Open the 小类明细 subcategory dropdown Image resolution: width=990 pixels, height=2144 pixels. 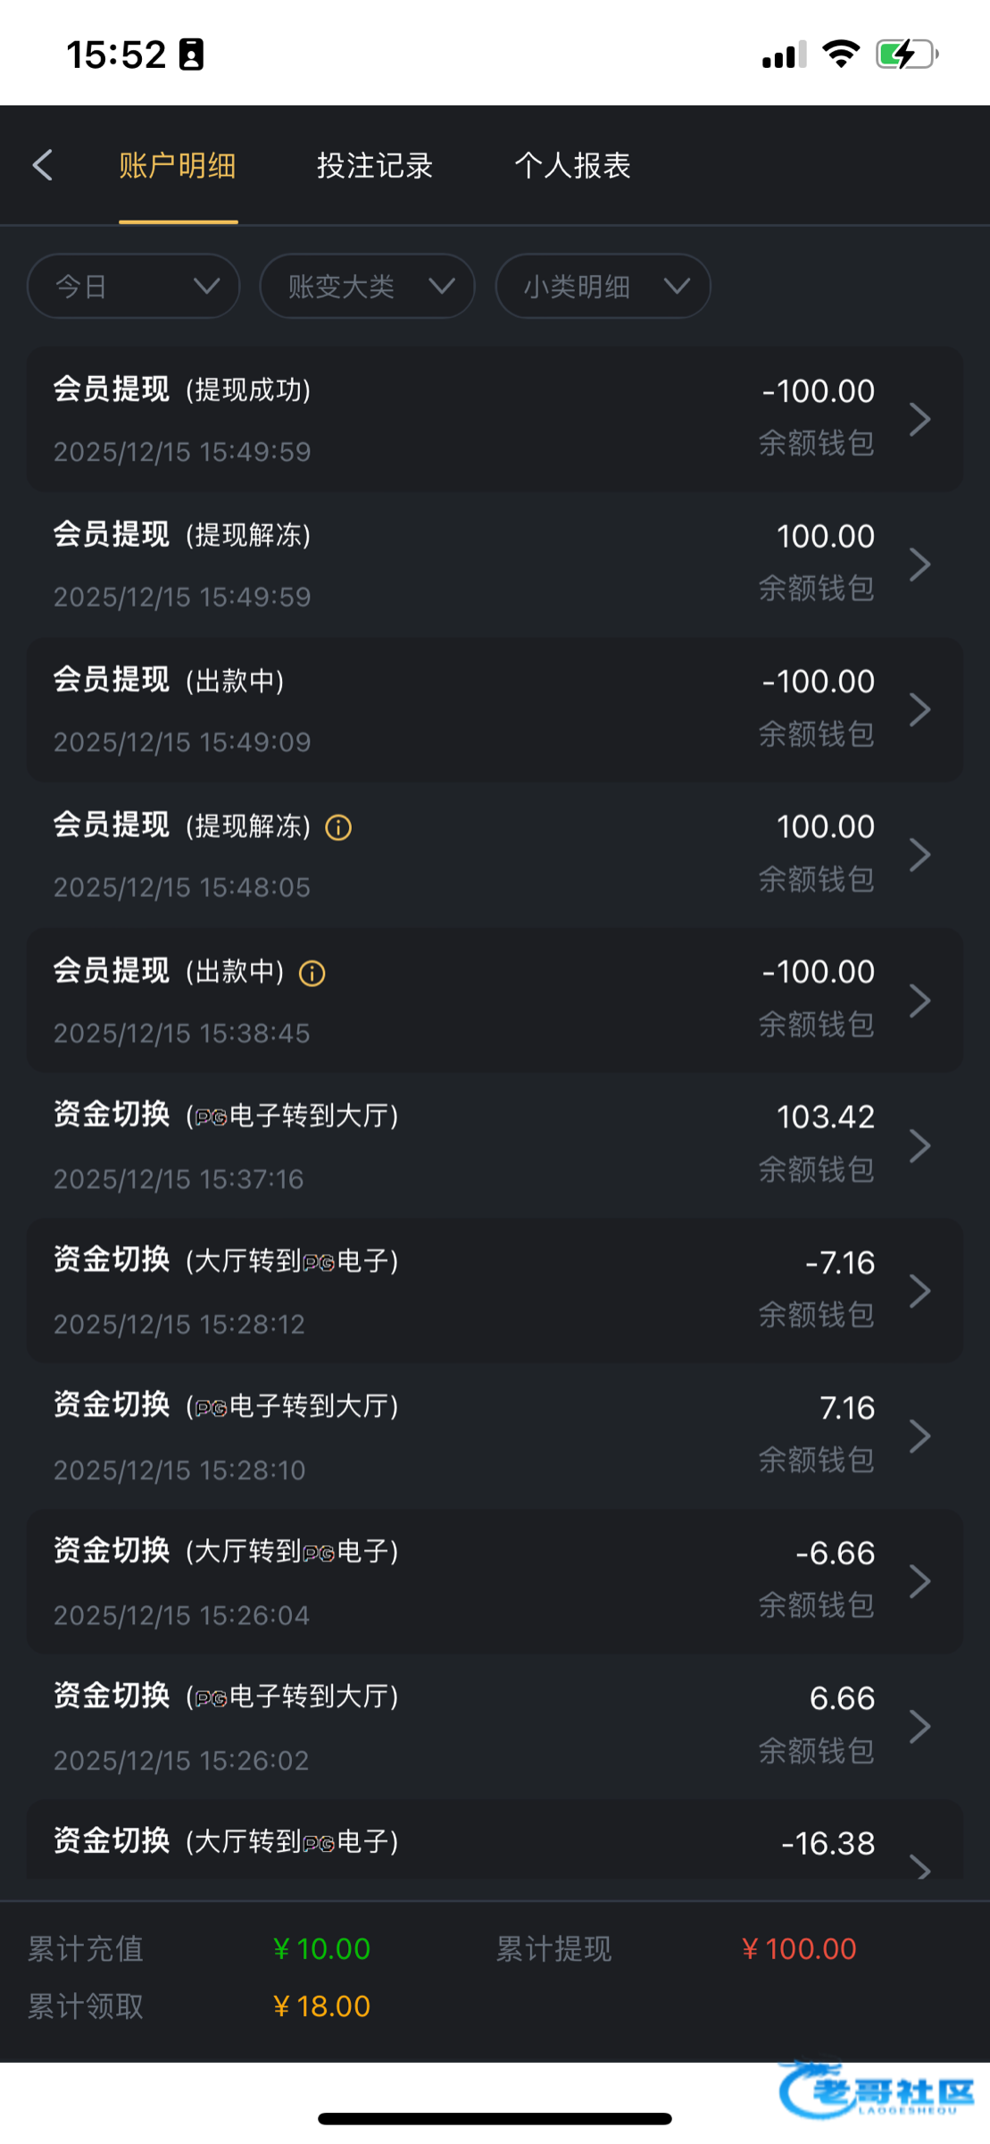[x=603, y=287]
